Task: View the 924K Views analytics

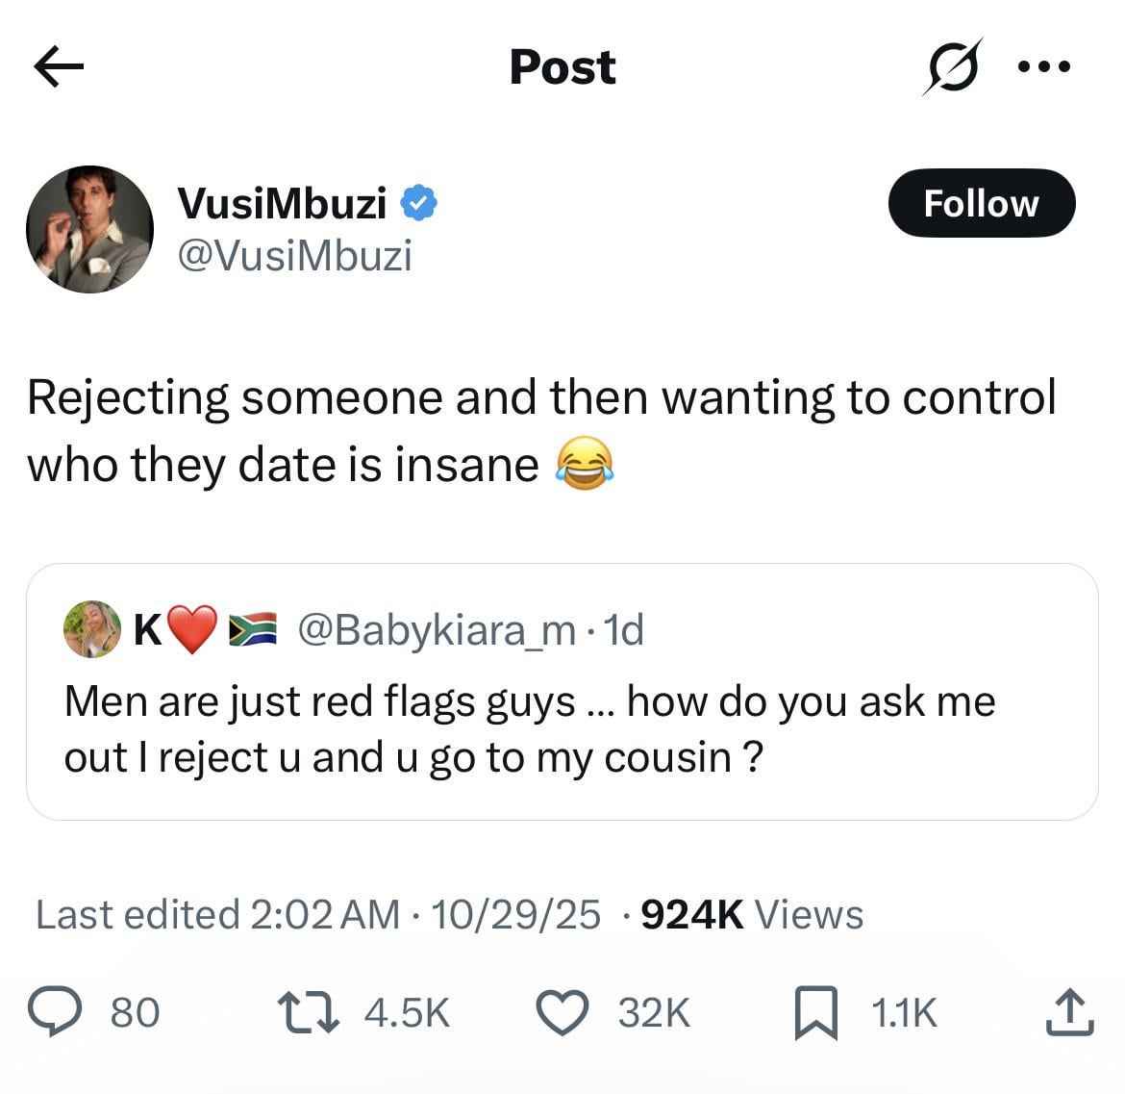Action: click(752, 914)
